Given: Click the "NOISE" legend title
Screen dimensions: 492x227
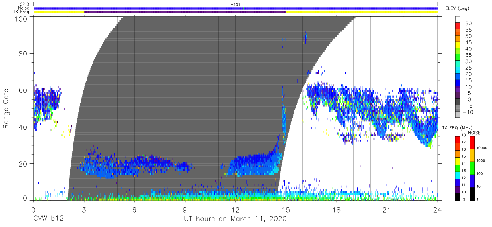Looking at the screenshot, I should pos(474,132).
